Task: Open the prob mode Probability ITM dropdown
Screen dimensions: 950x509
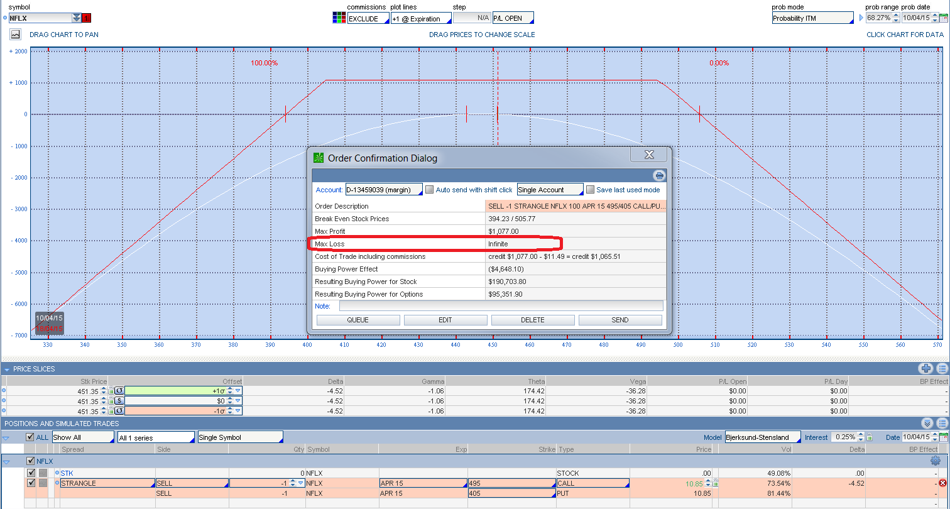Action: (812, 18)
